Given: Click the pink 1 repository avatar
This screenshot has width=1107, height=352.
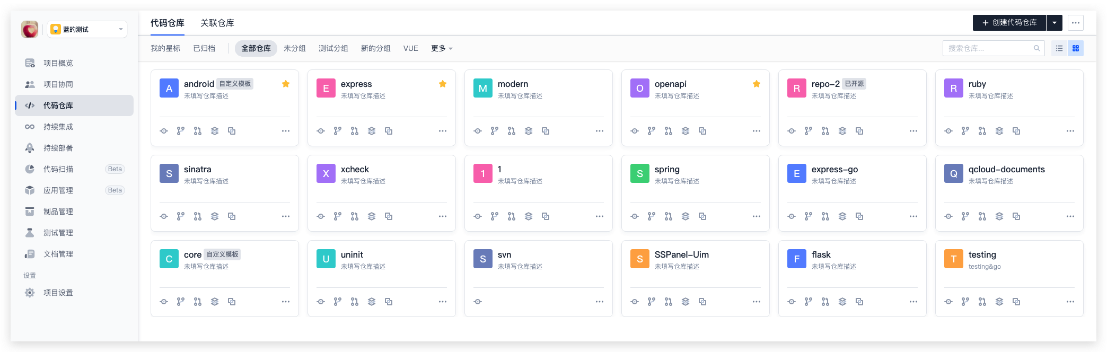Looking at the screenshot, I should point(483,174).
